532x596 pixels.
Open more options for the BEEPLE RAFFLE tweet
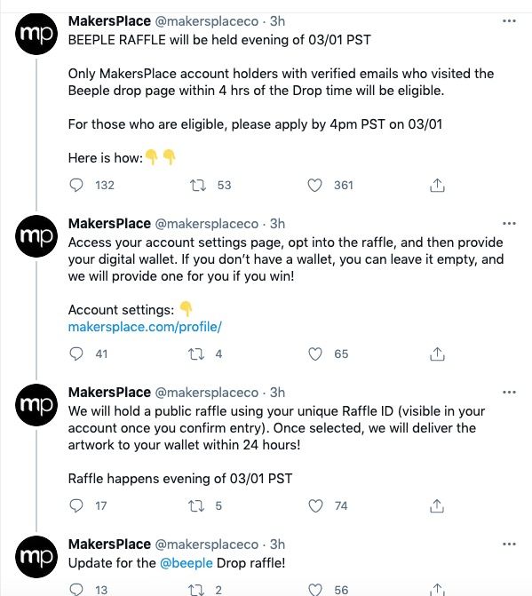click(x=509, y=21)
